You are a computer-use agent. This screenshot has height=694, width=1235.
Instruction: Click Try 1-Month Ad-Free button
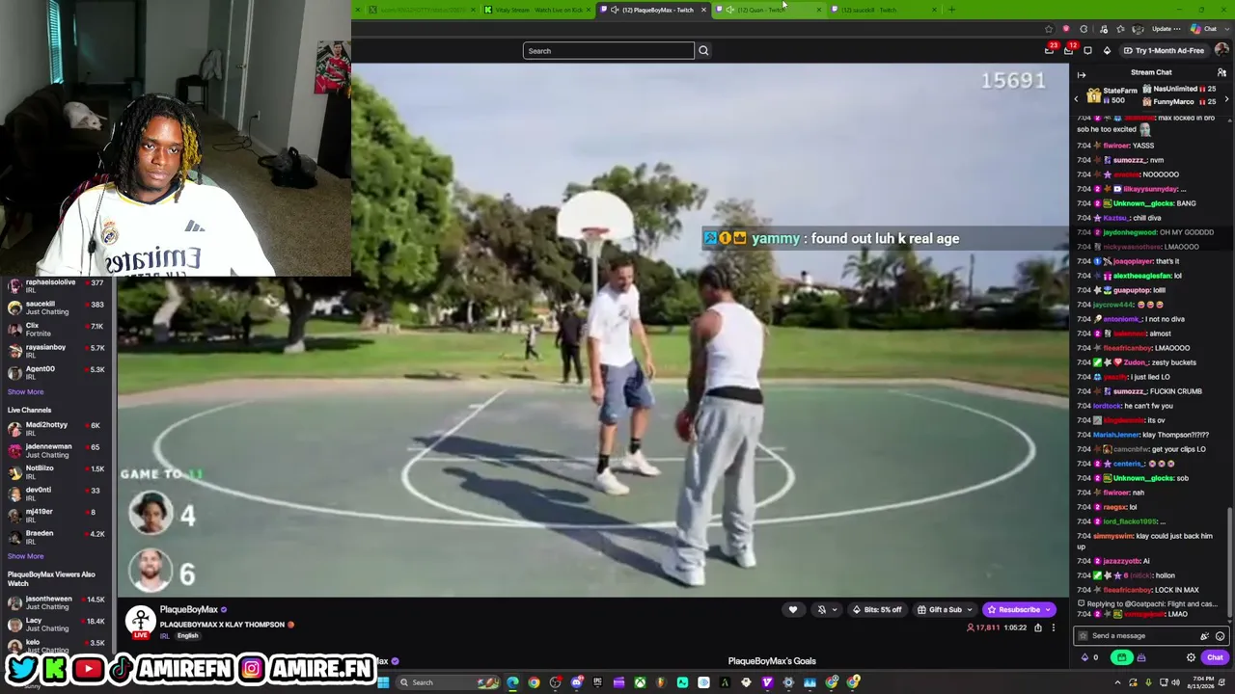click(1163, 50)
